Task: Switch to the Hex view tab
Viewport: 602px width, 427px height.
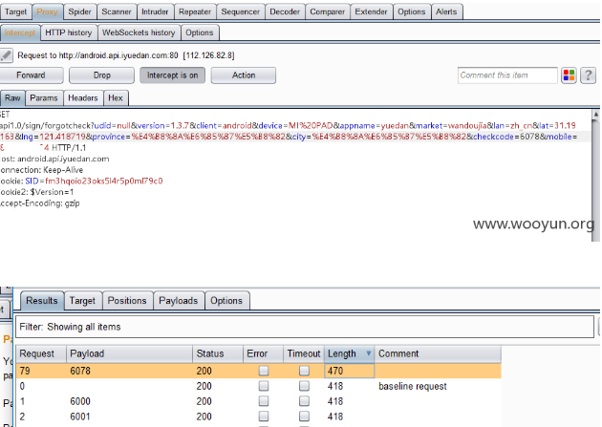Action: 116,98
